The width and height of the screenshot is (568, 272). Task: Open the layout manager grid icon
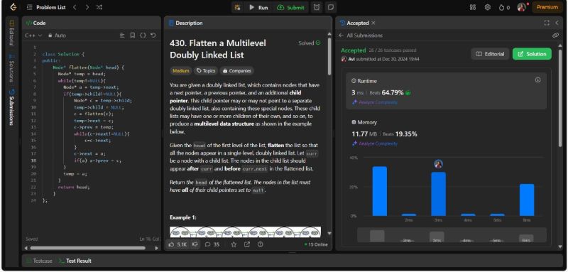(x=473, y=7)
